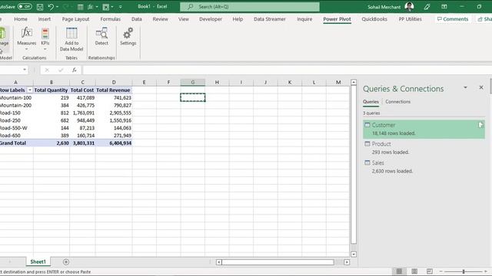Screen dimensions: 492x276
Task: Select column G header
Action: [x=193, y=82]
